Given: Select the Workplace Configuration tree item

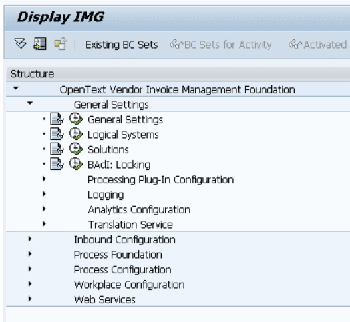Looking at the screenshot, I should (x=129, y=285).
